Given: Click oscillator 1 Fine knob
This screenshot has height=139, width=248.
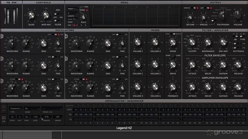Looking at the screenshot, I should [58, 43].
